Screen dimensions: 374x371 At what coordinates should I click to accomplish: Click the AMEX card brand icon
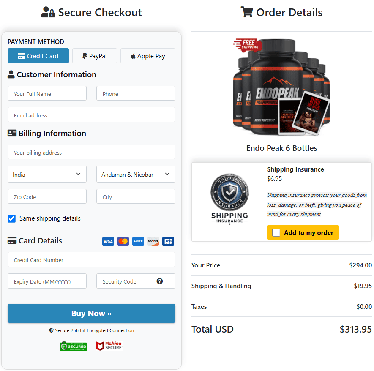pyautogui.click(x=138, y=241)
